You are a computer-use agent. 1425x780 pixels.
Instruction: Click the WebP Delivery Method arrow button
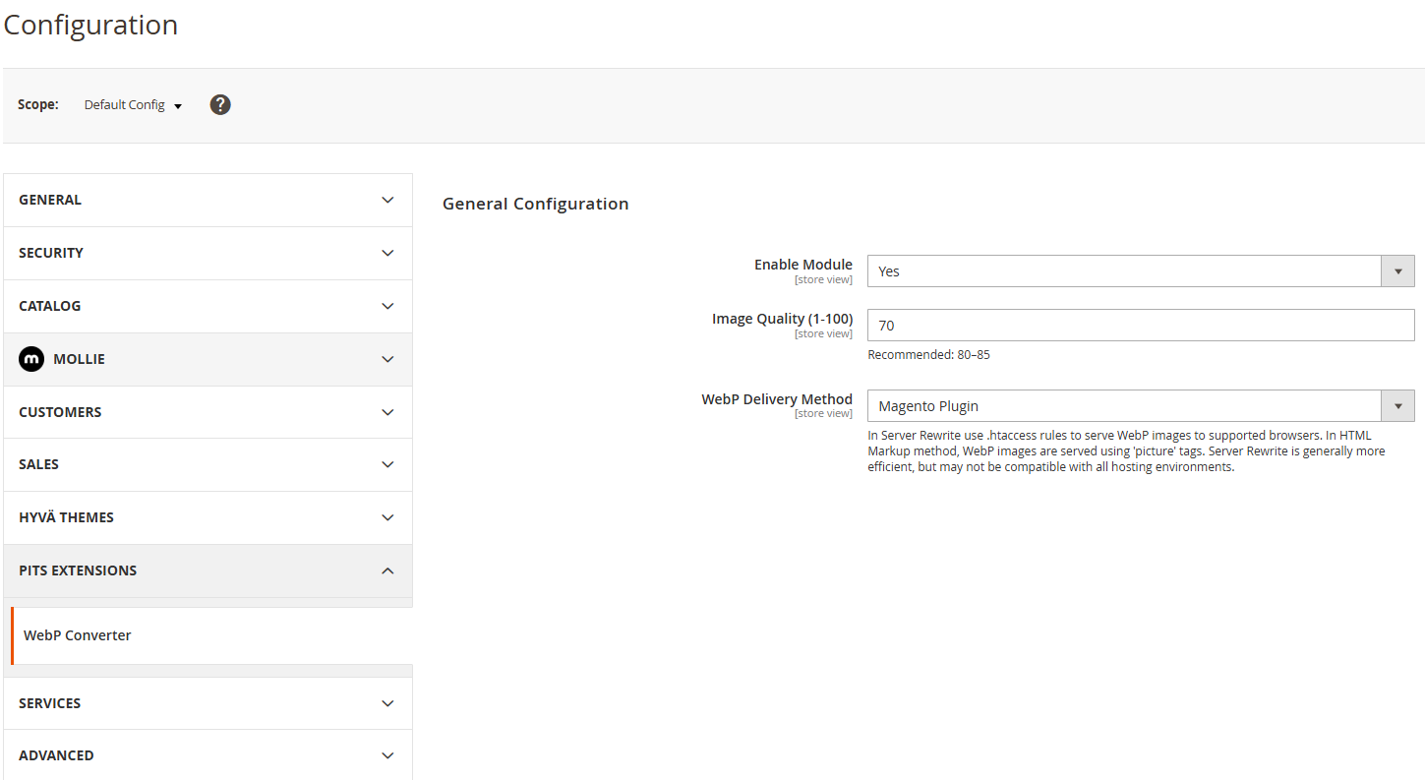1397,406
